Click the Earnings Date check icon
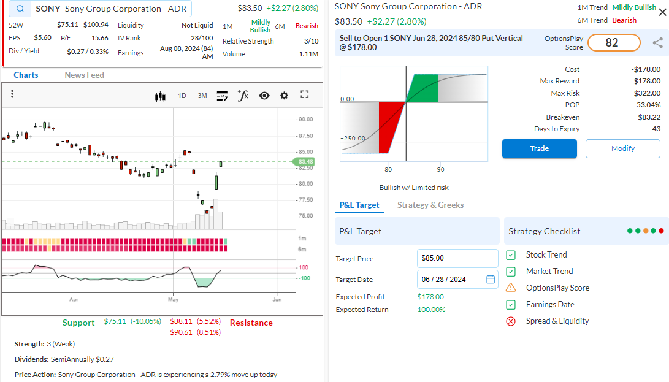Image resolution: width=669 pixels, height=382 pixels. point(511,305)
